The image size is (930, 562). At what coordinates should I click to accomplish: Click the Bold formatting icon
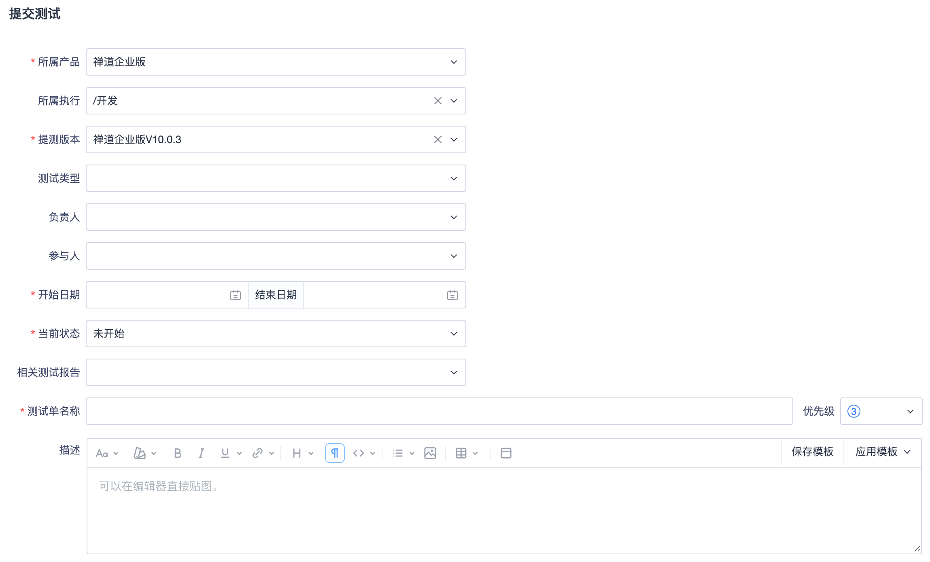(x=177, y=453)
